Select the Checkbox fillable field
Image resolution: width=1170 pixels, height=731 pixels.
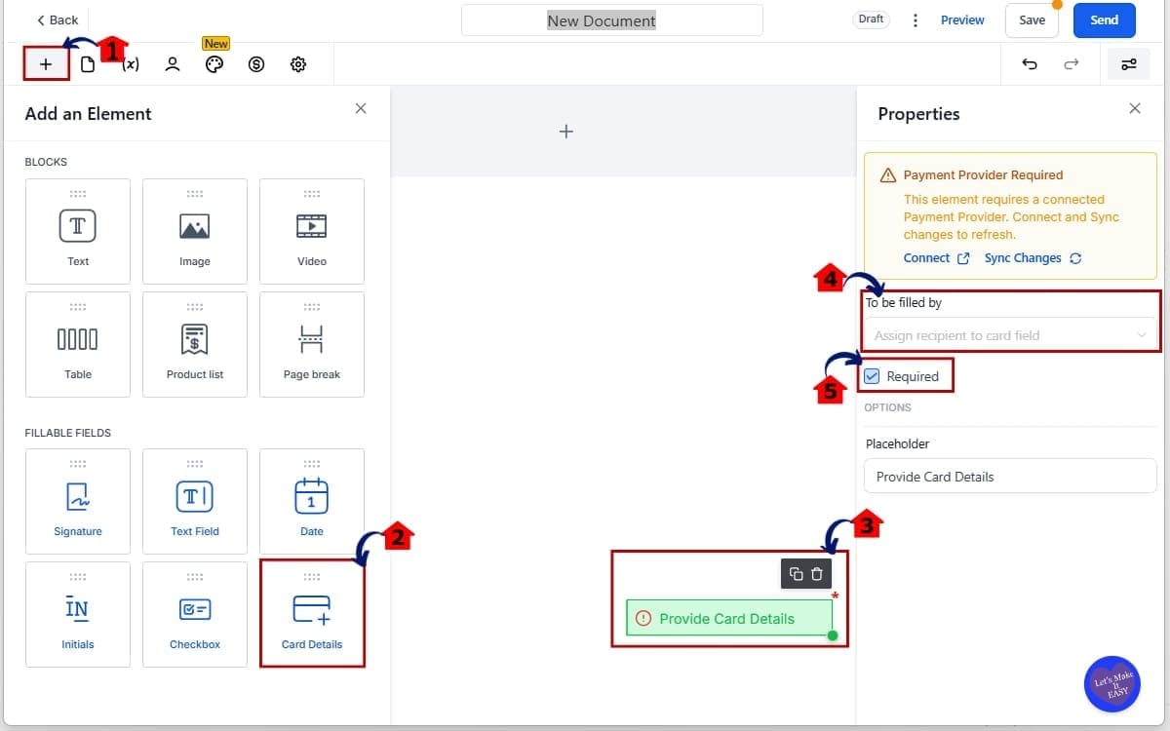(195, 614)
